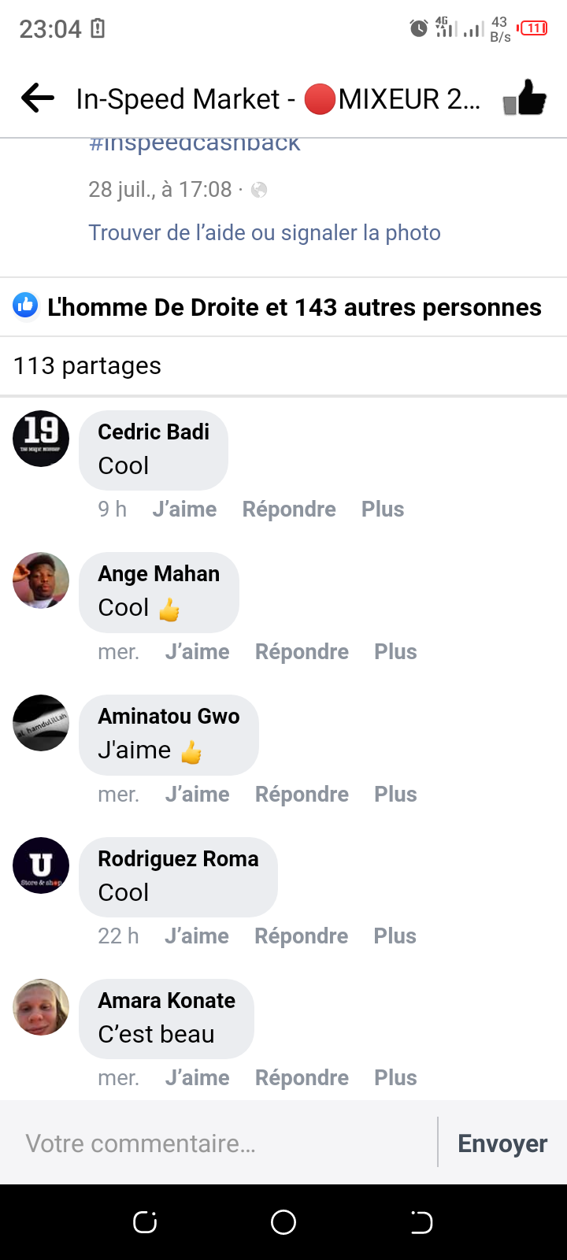Tap the Android home circle button

point(283,1222)
